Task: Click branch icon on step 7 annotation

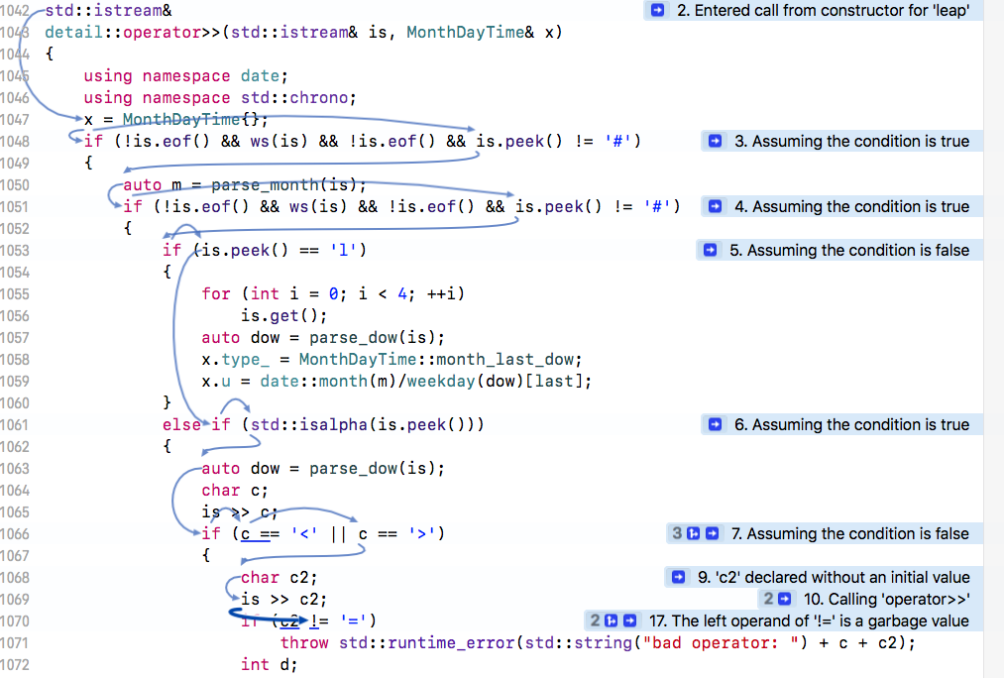Action: [x=693, y=533]
